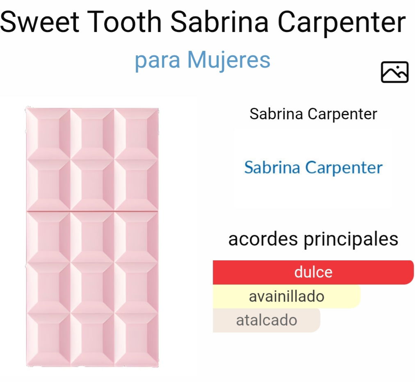Select the yellow 'avainillado' accord bar
Viewport: 415px width, 382px height.
click(287, 296)
